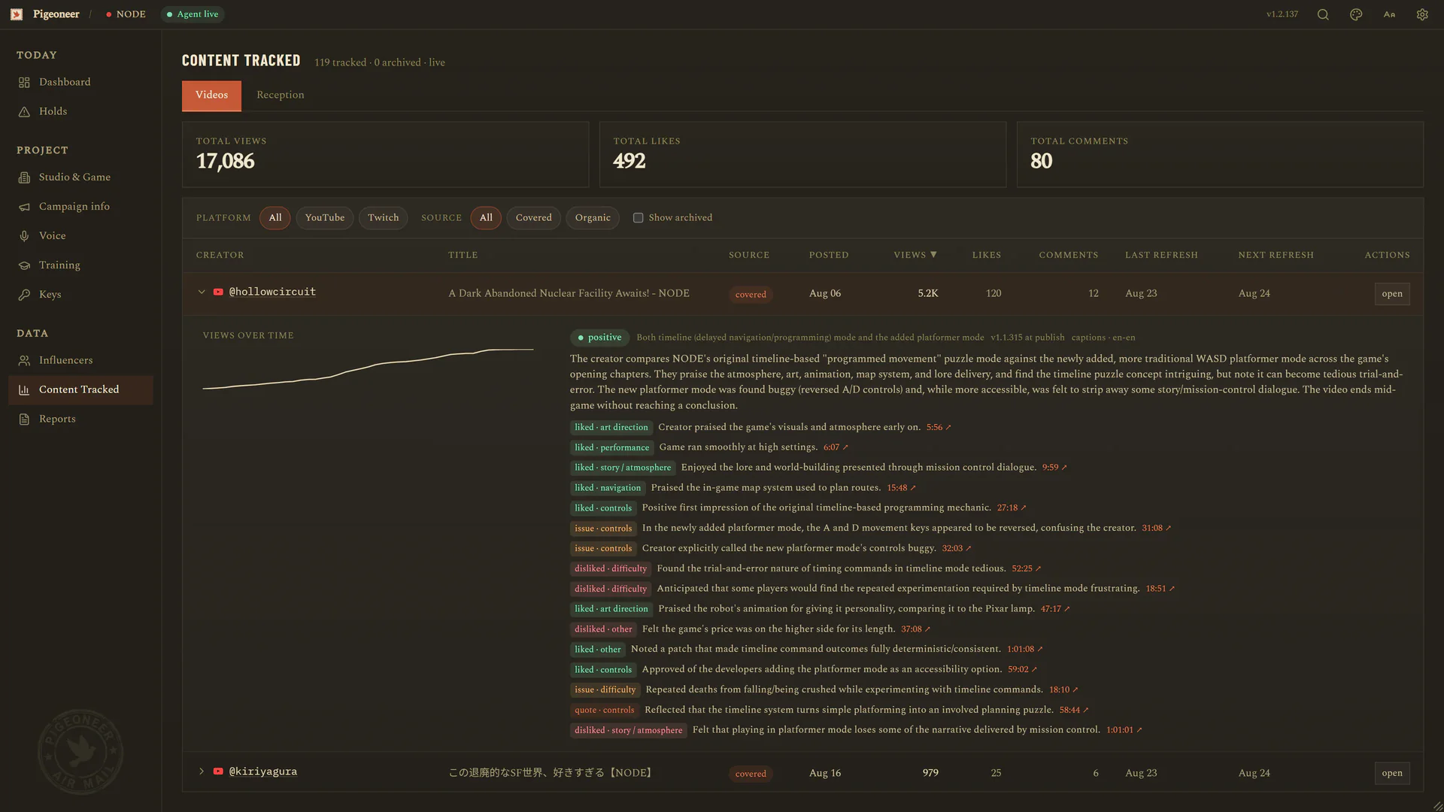Select the All platform filter

tap(275, 218)
